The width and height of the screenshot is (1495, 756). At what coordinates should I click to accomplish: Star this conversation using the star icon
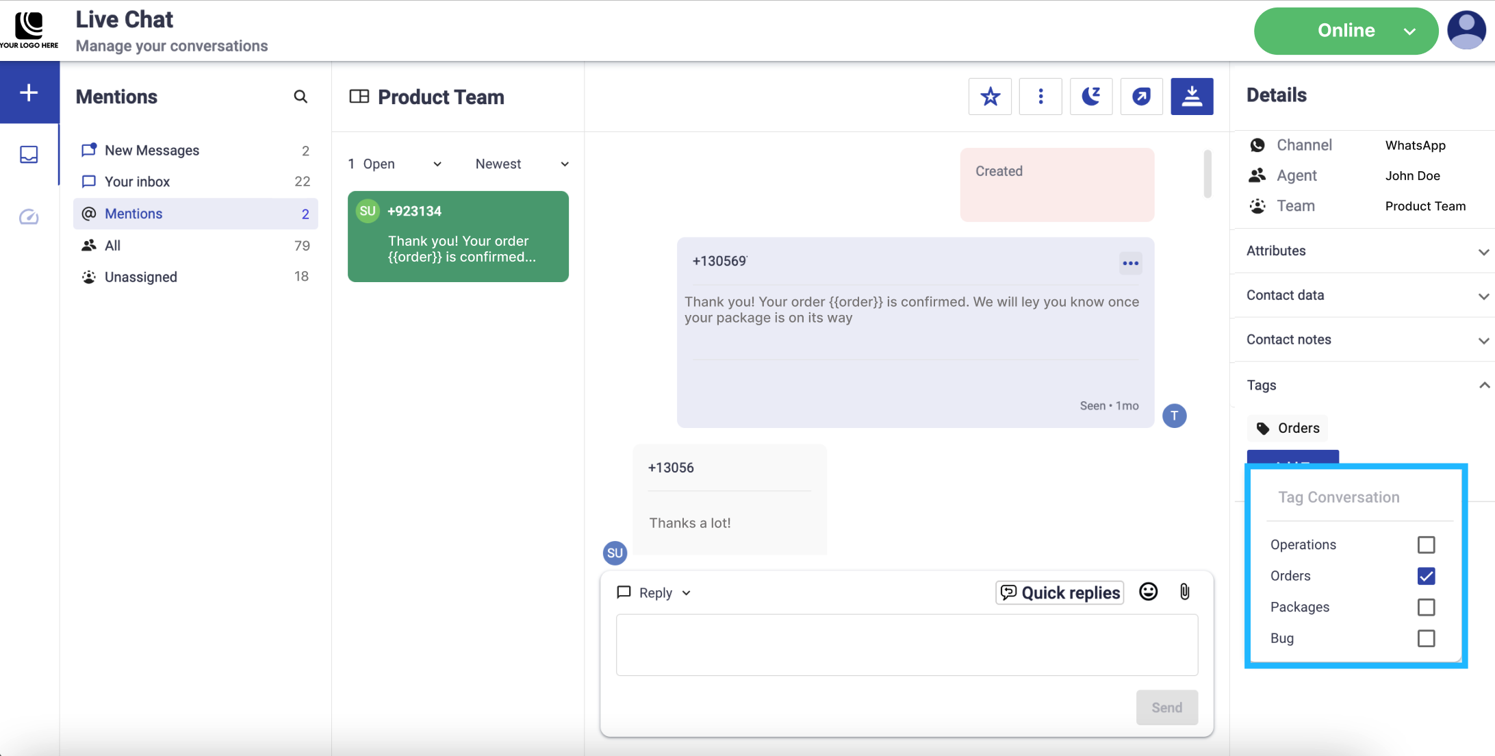990,97
